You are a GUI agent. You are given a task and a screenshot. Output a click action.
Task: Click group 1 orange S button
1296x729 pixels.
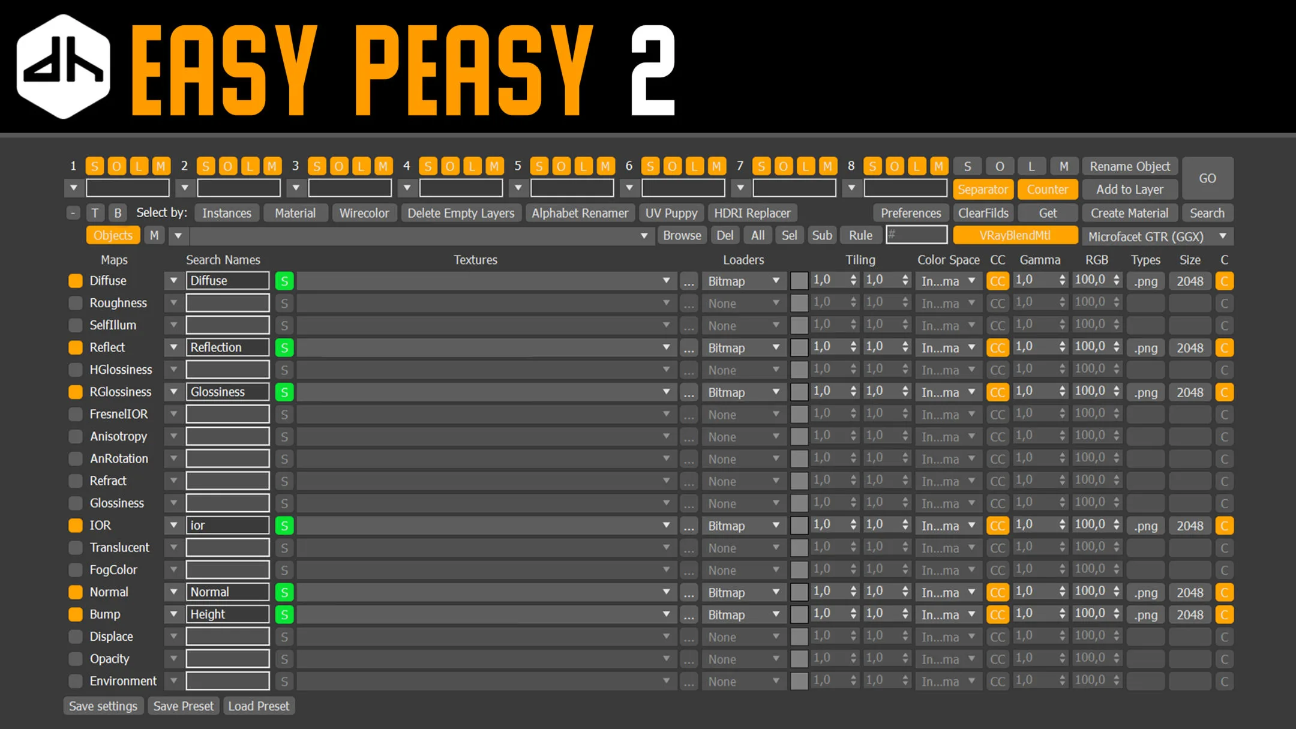pos(95,166)
